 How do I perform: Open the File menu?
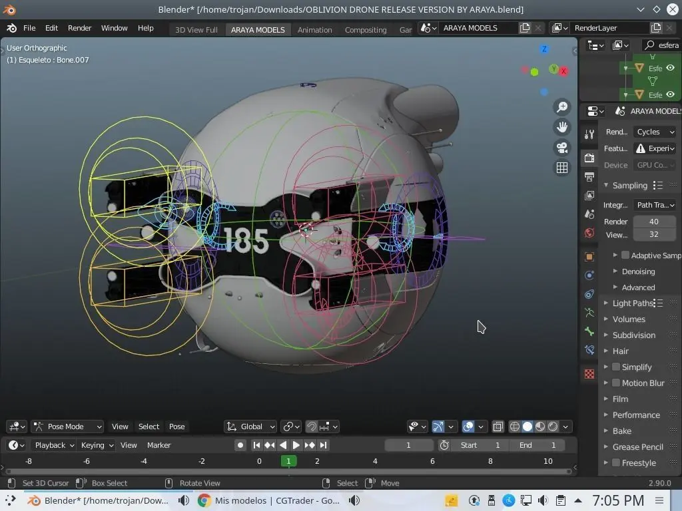click(29, 28)
